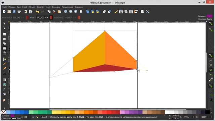Image resolution: width=215 pixels, height=121 pixels.
Task: Open the Файл menu
Action: point(4,7)
